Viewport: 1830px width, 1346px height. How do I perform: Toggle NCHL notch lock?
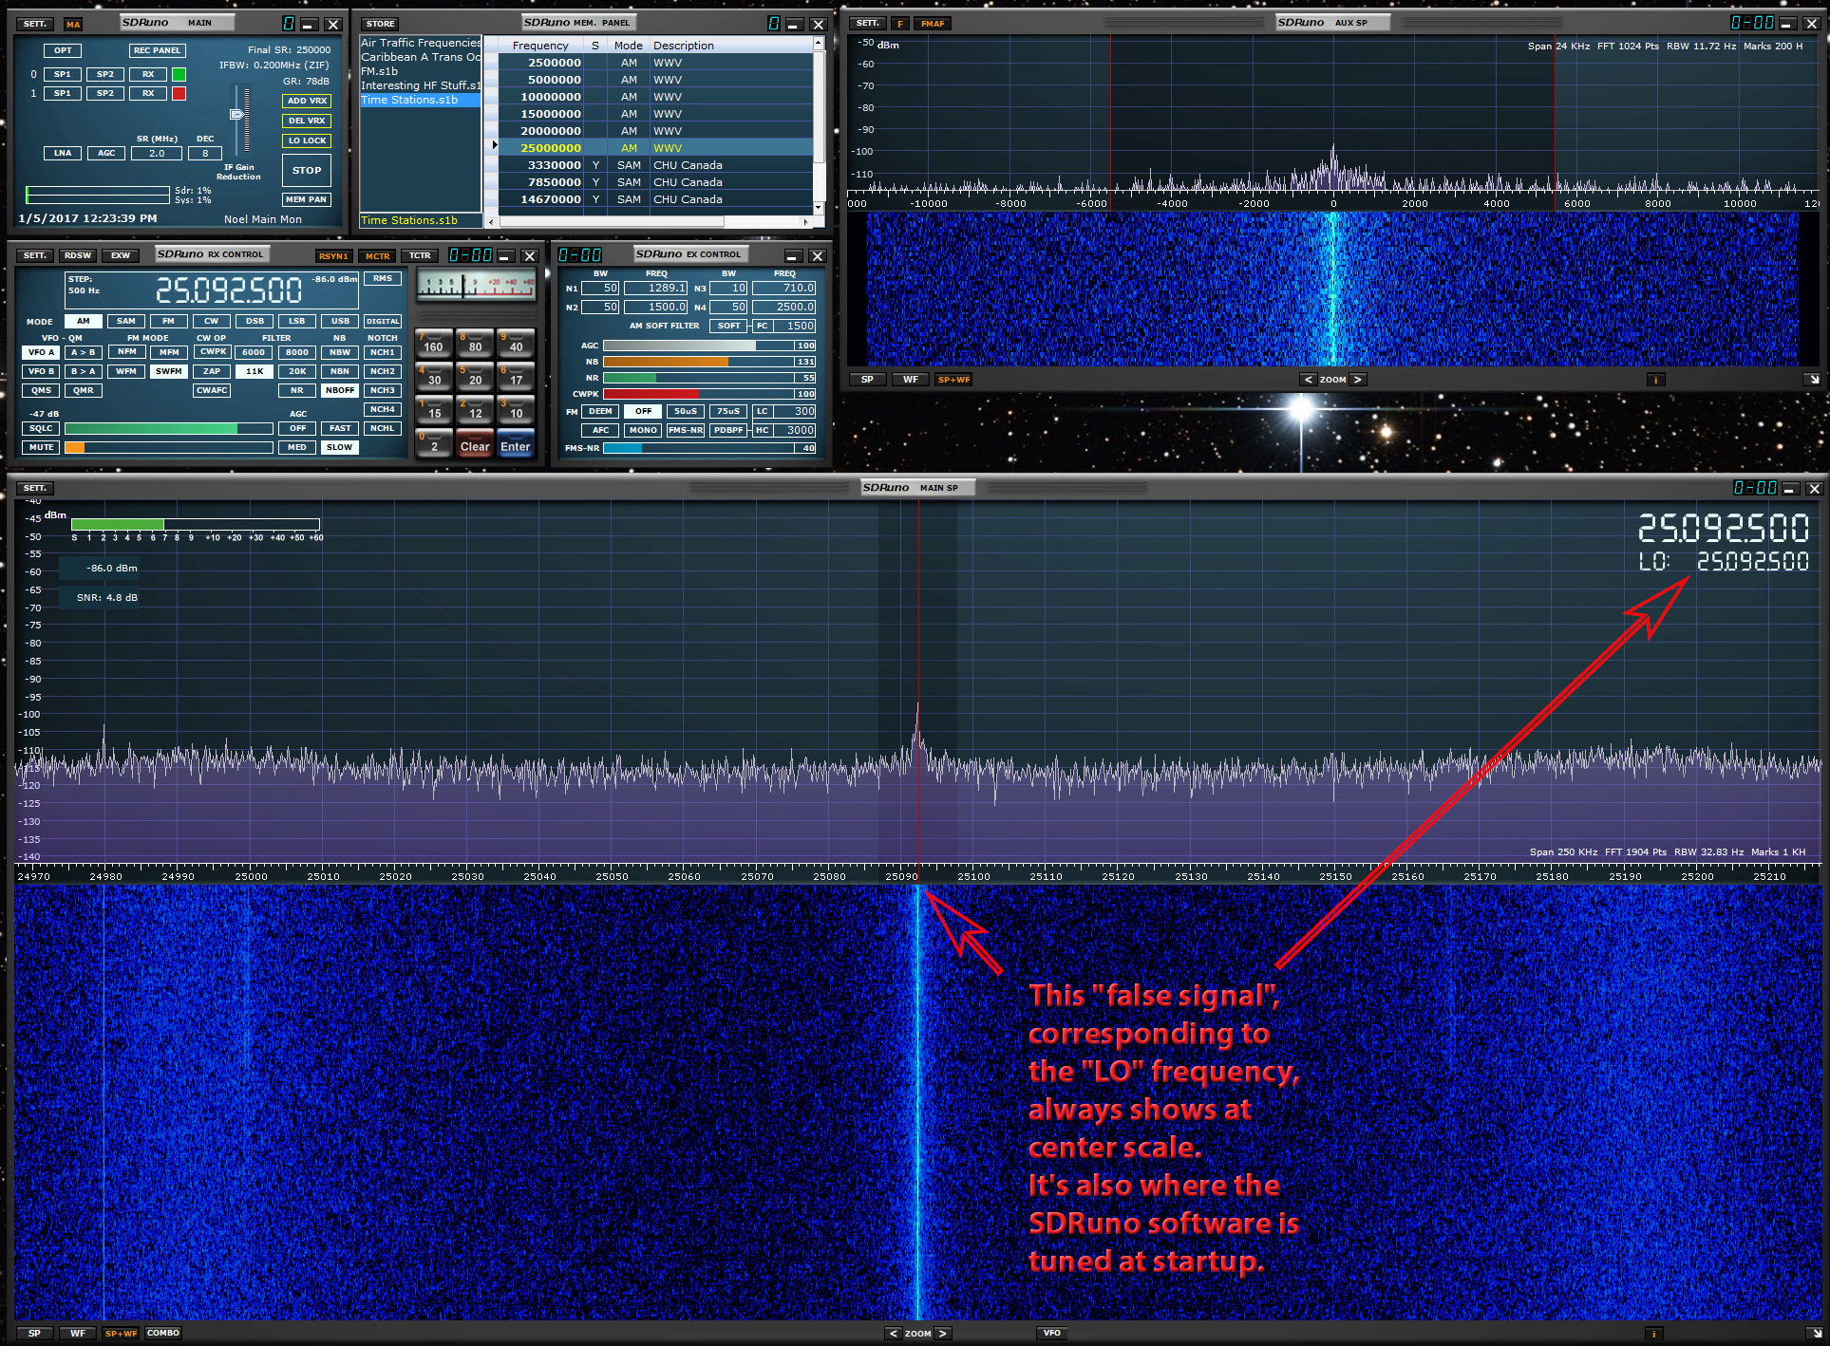383,428
